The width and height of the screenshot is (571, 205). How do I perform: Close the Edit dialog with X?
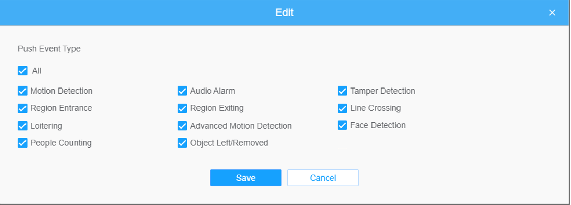coord(552,13)
